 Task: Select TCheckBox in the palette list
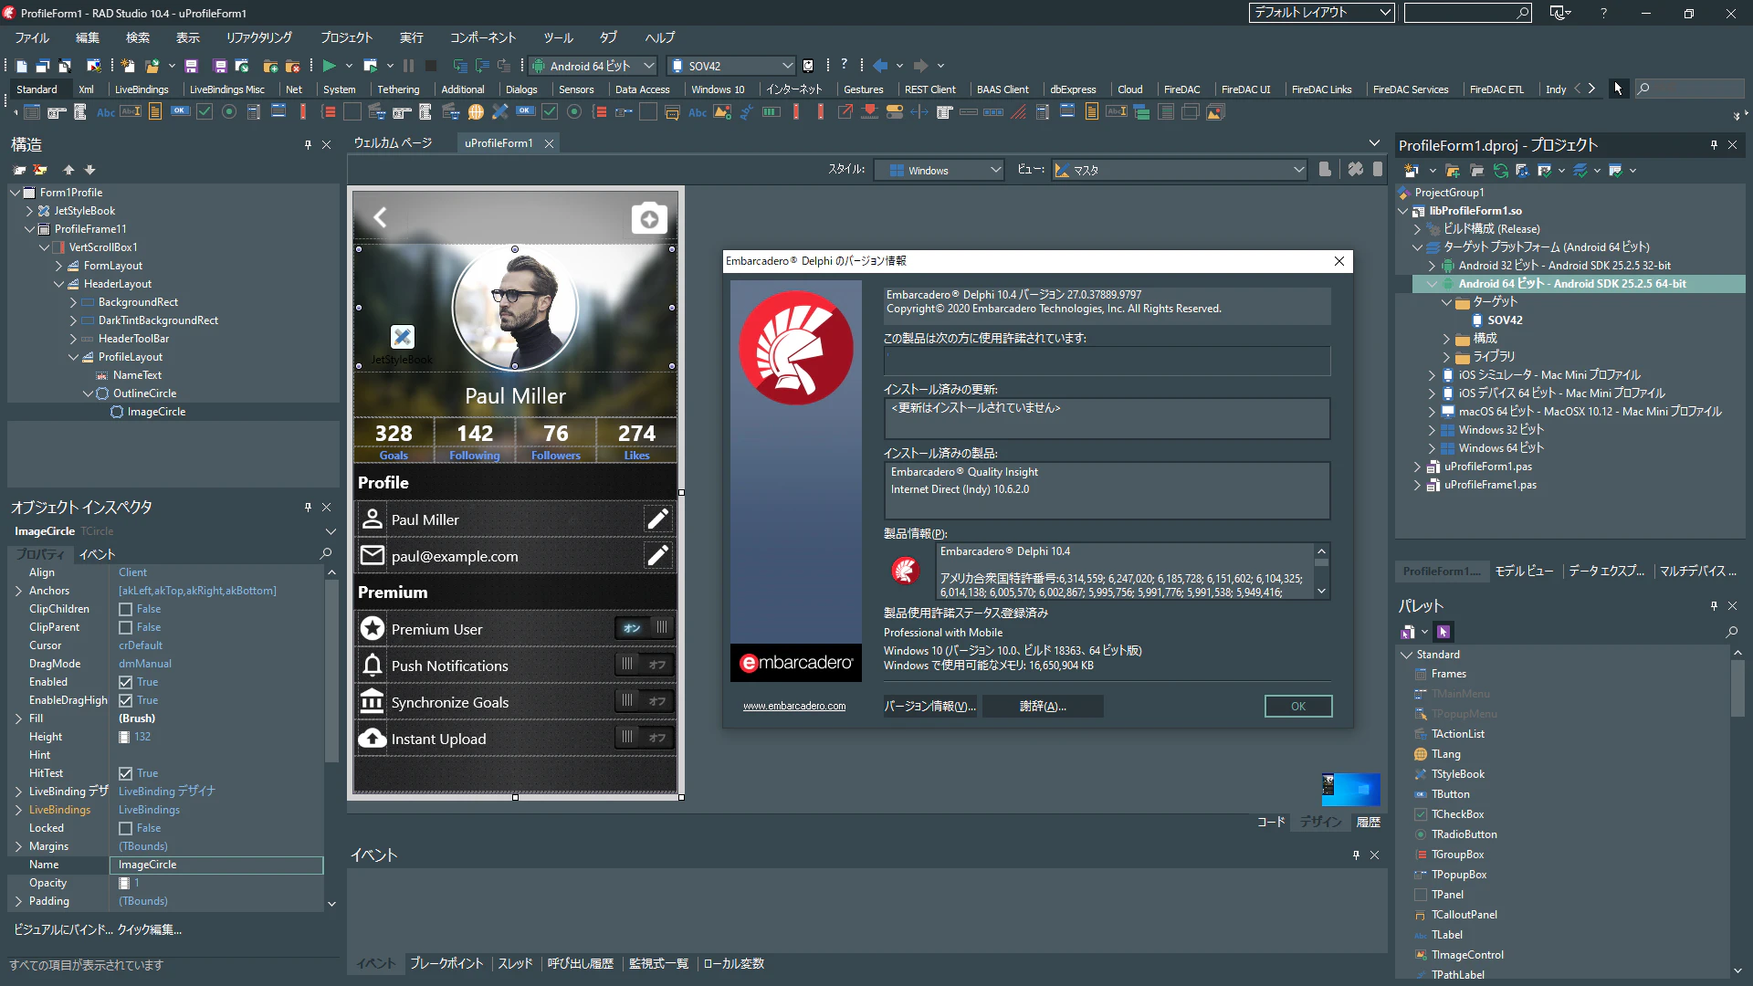click(x=1457, y=814)
